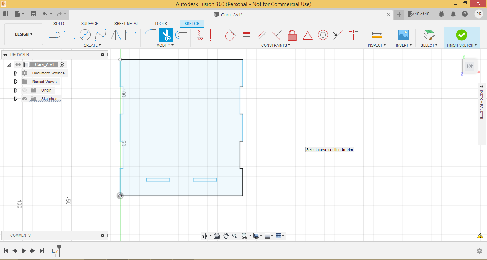Switch to the Solid tab

click(59, 24)
